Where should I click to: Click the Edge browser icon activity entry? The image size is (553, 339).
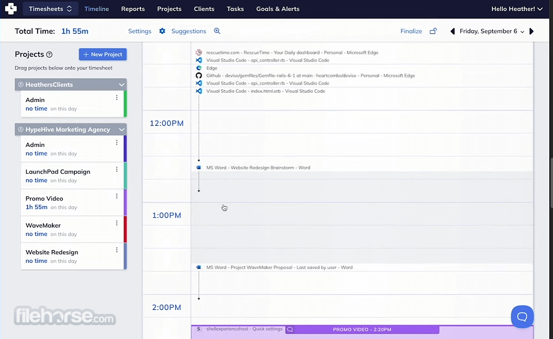(199, 68)
